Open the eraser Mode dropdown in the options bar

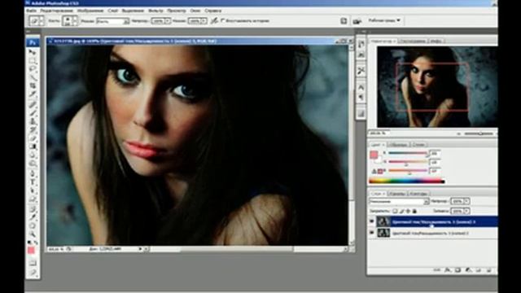(x=126, y=21)
